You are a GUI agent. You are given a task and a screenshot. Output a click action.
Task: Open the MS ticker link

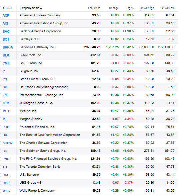[5, 119]
